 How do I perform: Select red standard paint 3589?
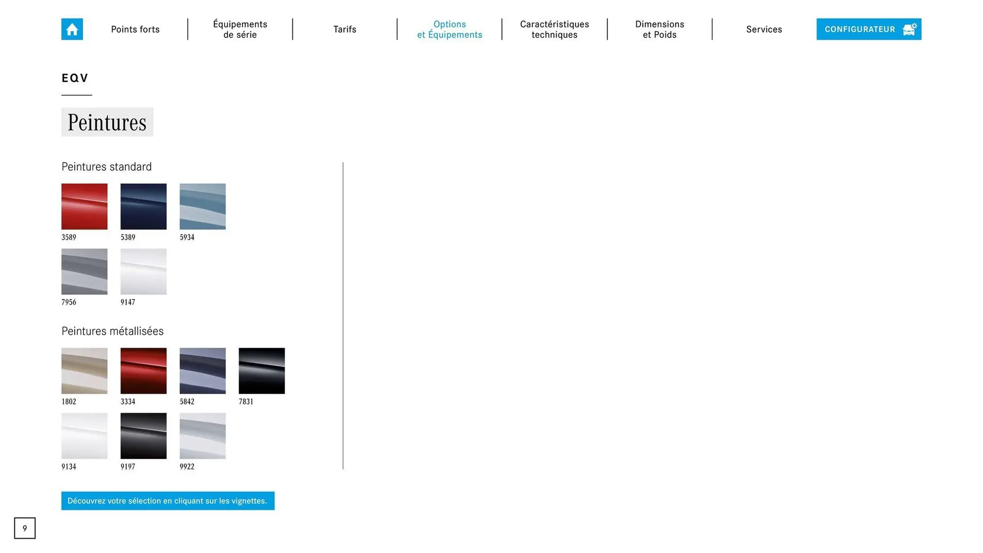(x=84, y=206)
